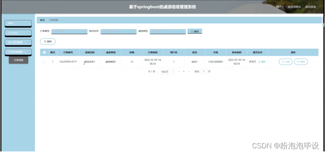Click 退出到前台 in the header
Image resolution: width=325 pixels, height=153 pixels.
click(x=294, y=7)
